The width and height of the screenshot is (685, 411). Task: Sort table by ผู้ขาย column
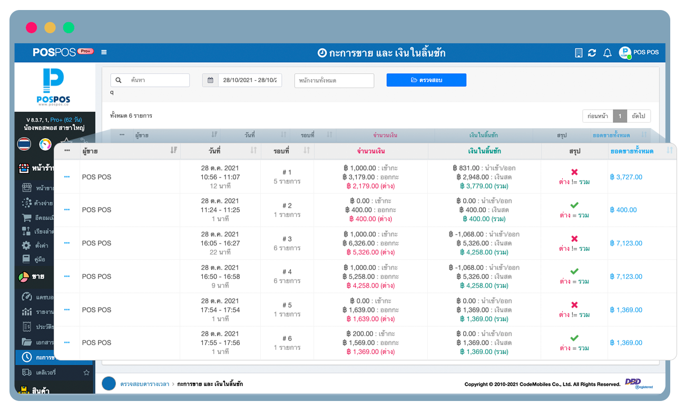tap(173, 151)
